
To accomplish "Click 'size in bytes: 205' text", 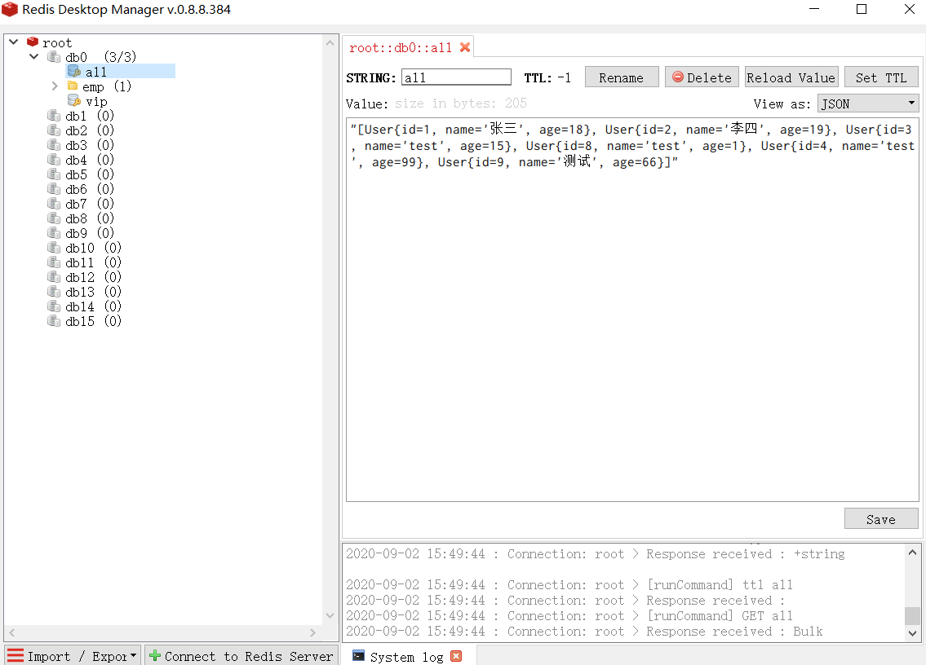I will point(461,103).
